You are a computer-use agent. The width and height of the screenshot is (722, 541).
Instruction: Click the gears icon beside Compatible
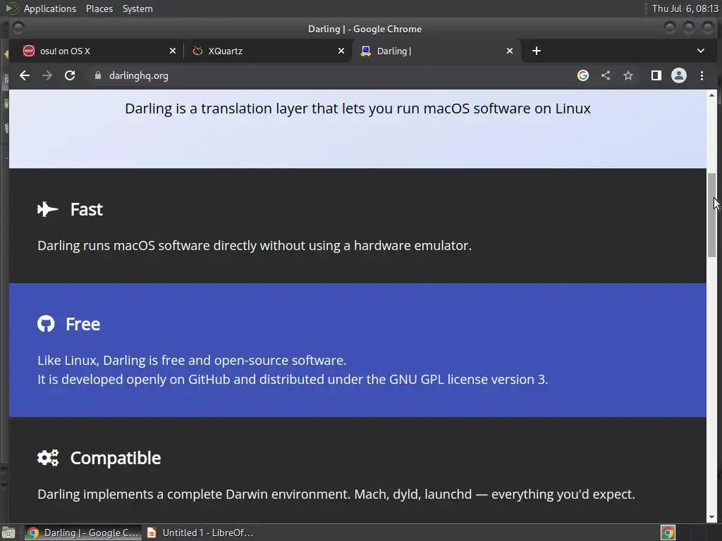48,458
